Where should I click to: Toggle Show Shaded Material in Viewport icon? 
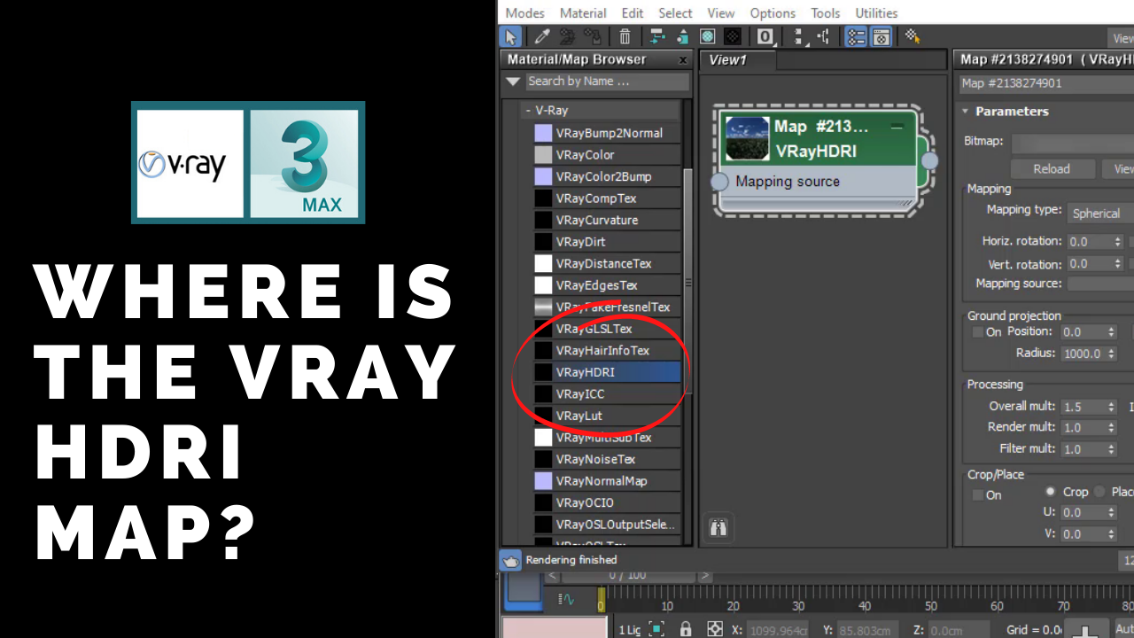click(708, 36)
